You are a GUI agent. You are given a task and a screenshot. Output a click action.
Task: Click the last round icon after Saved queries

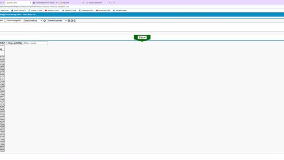tap(75, 21)
